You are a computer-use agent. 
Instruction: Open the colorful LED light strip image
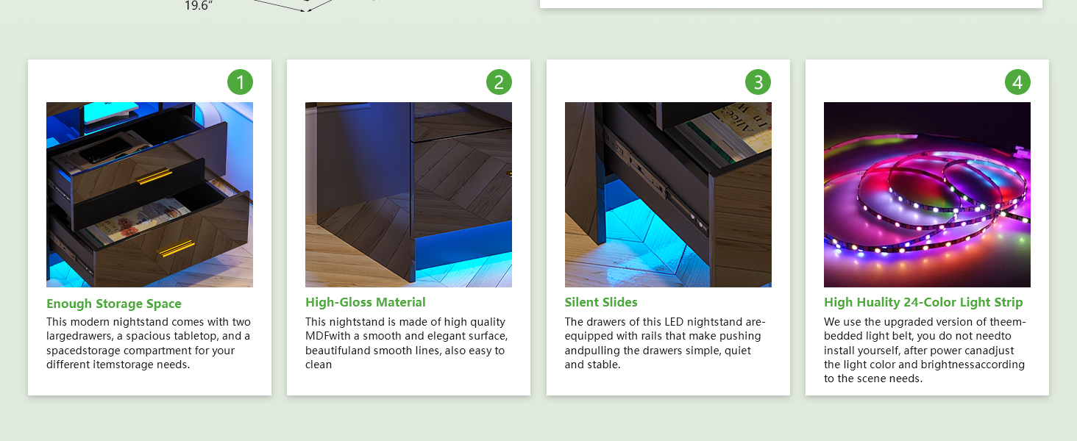[927, 195]
